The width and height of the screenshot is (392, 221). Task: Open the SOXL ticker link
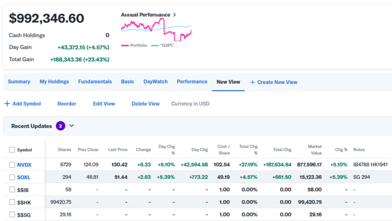(x=24, y=177)
